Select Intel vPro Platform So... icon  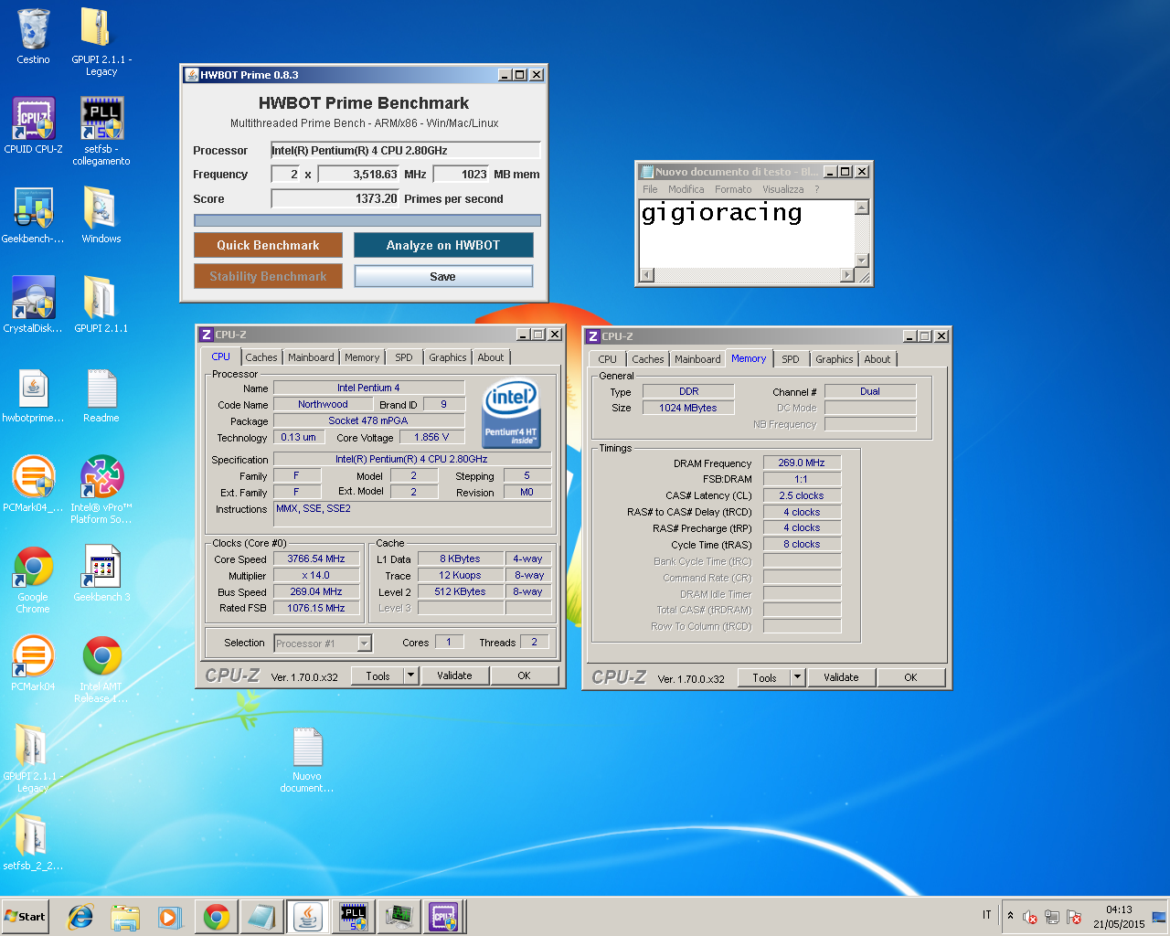click(101, 489)
